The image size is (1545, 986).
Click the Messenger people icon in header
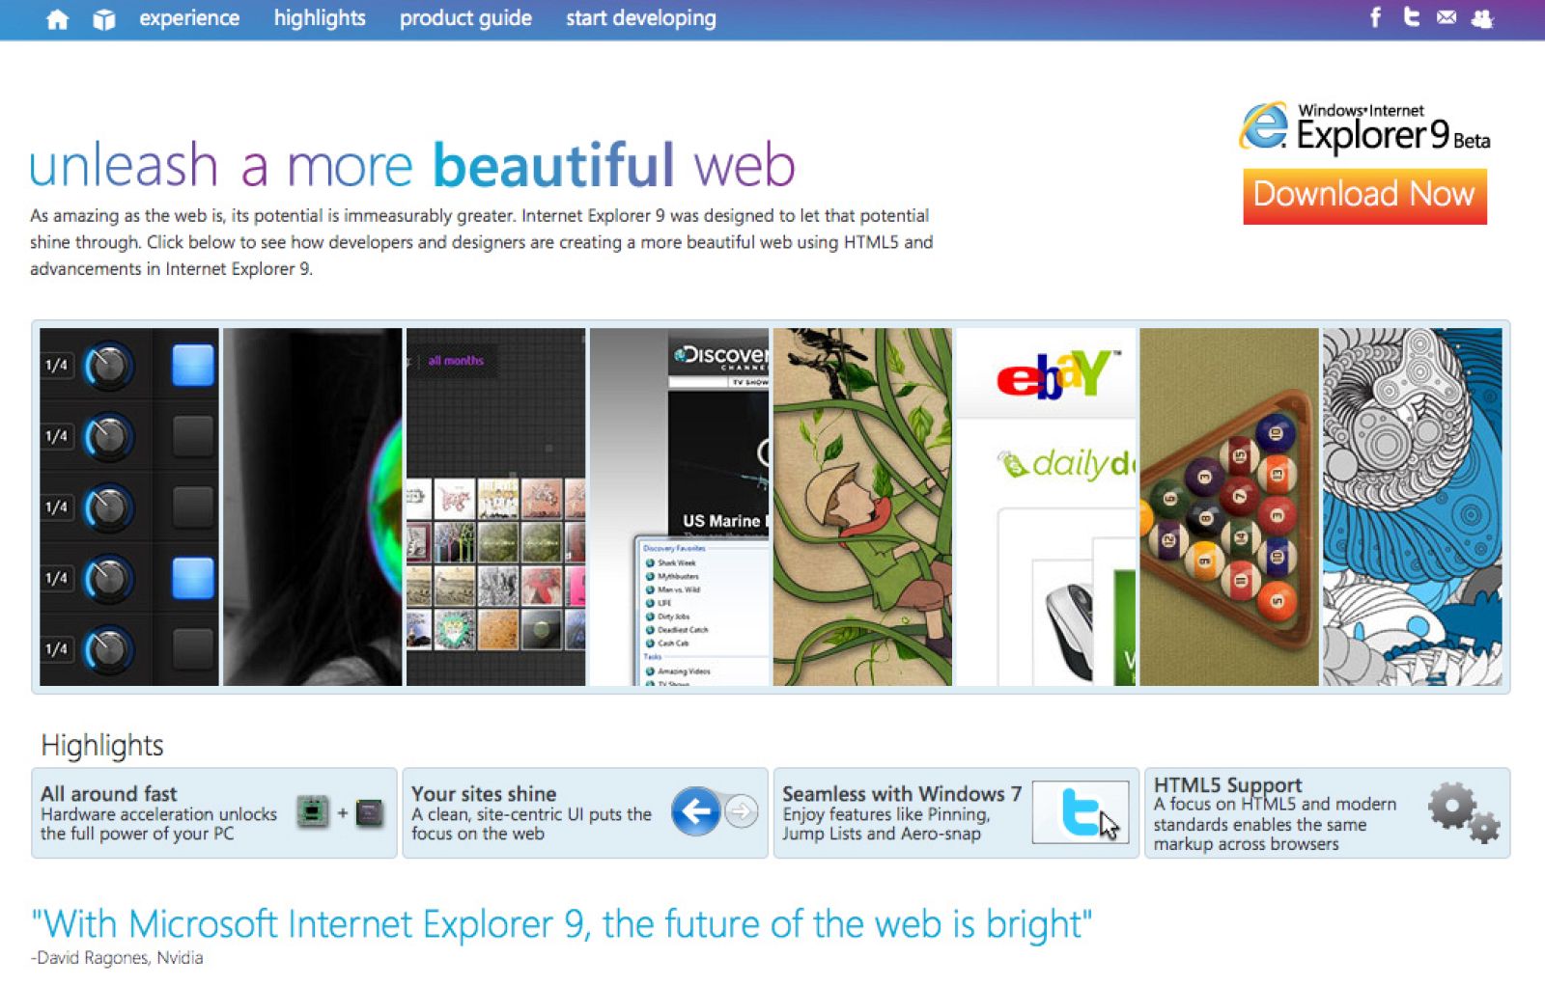(x=1481, y=18)
